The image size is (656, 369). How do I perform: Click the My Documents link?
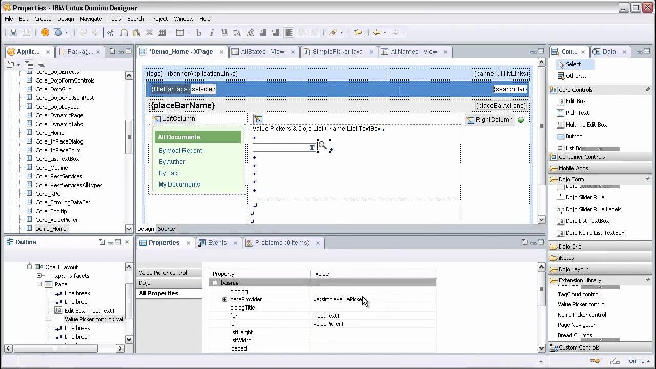click(x=179, y=184)
